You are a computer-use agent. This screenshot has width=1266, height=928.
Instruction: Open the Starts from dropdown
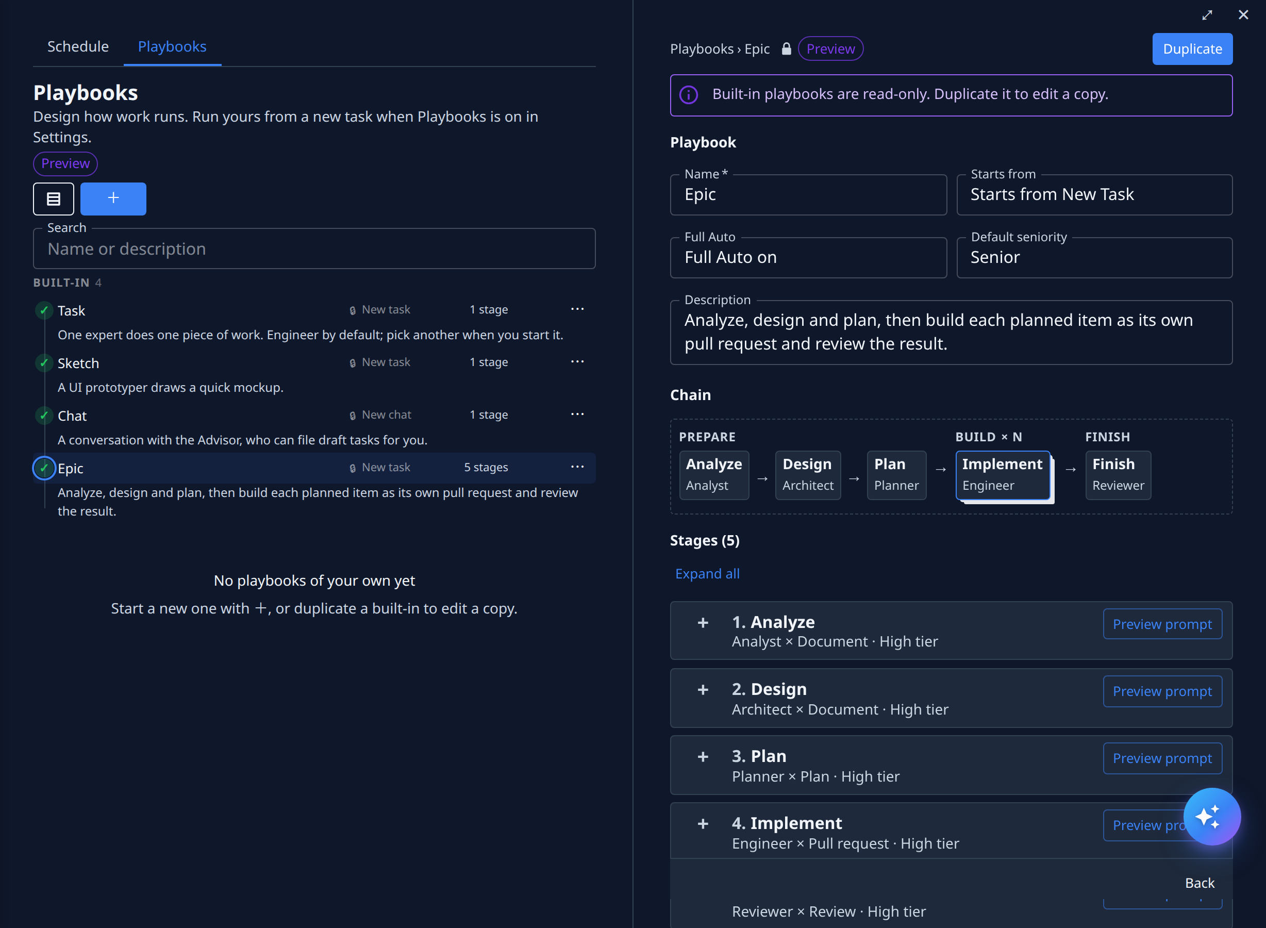pos(1094,194)
